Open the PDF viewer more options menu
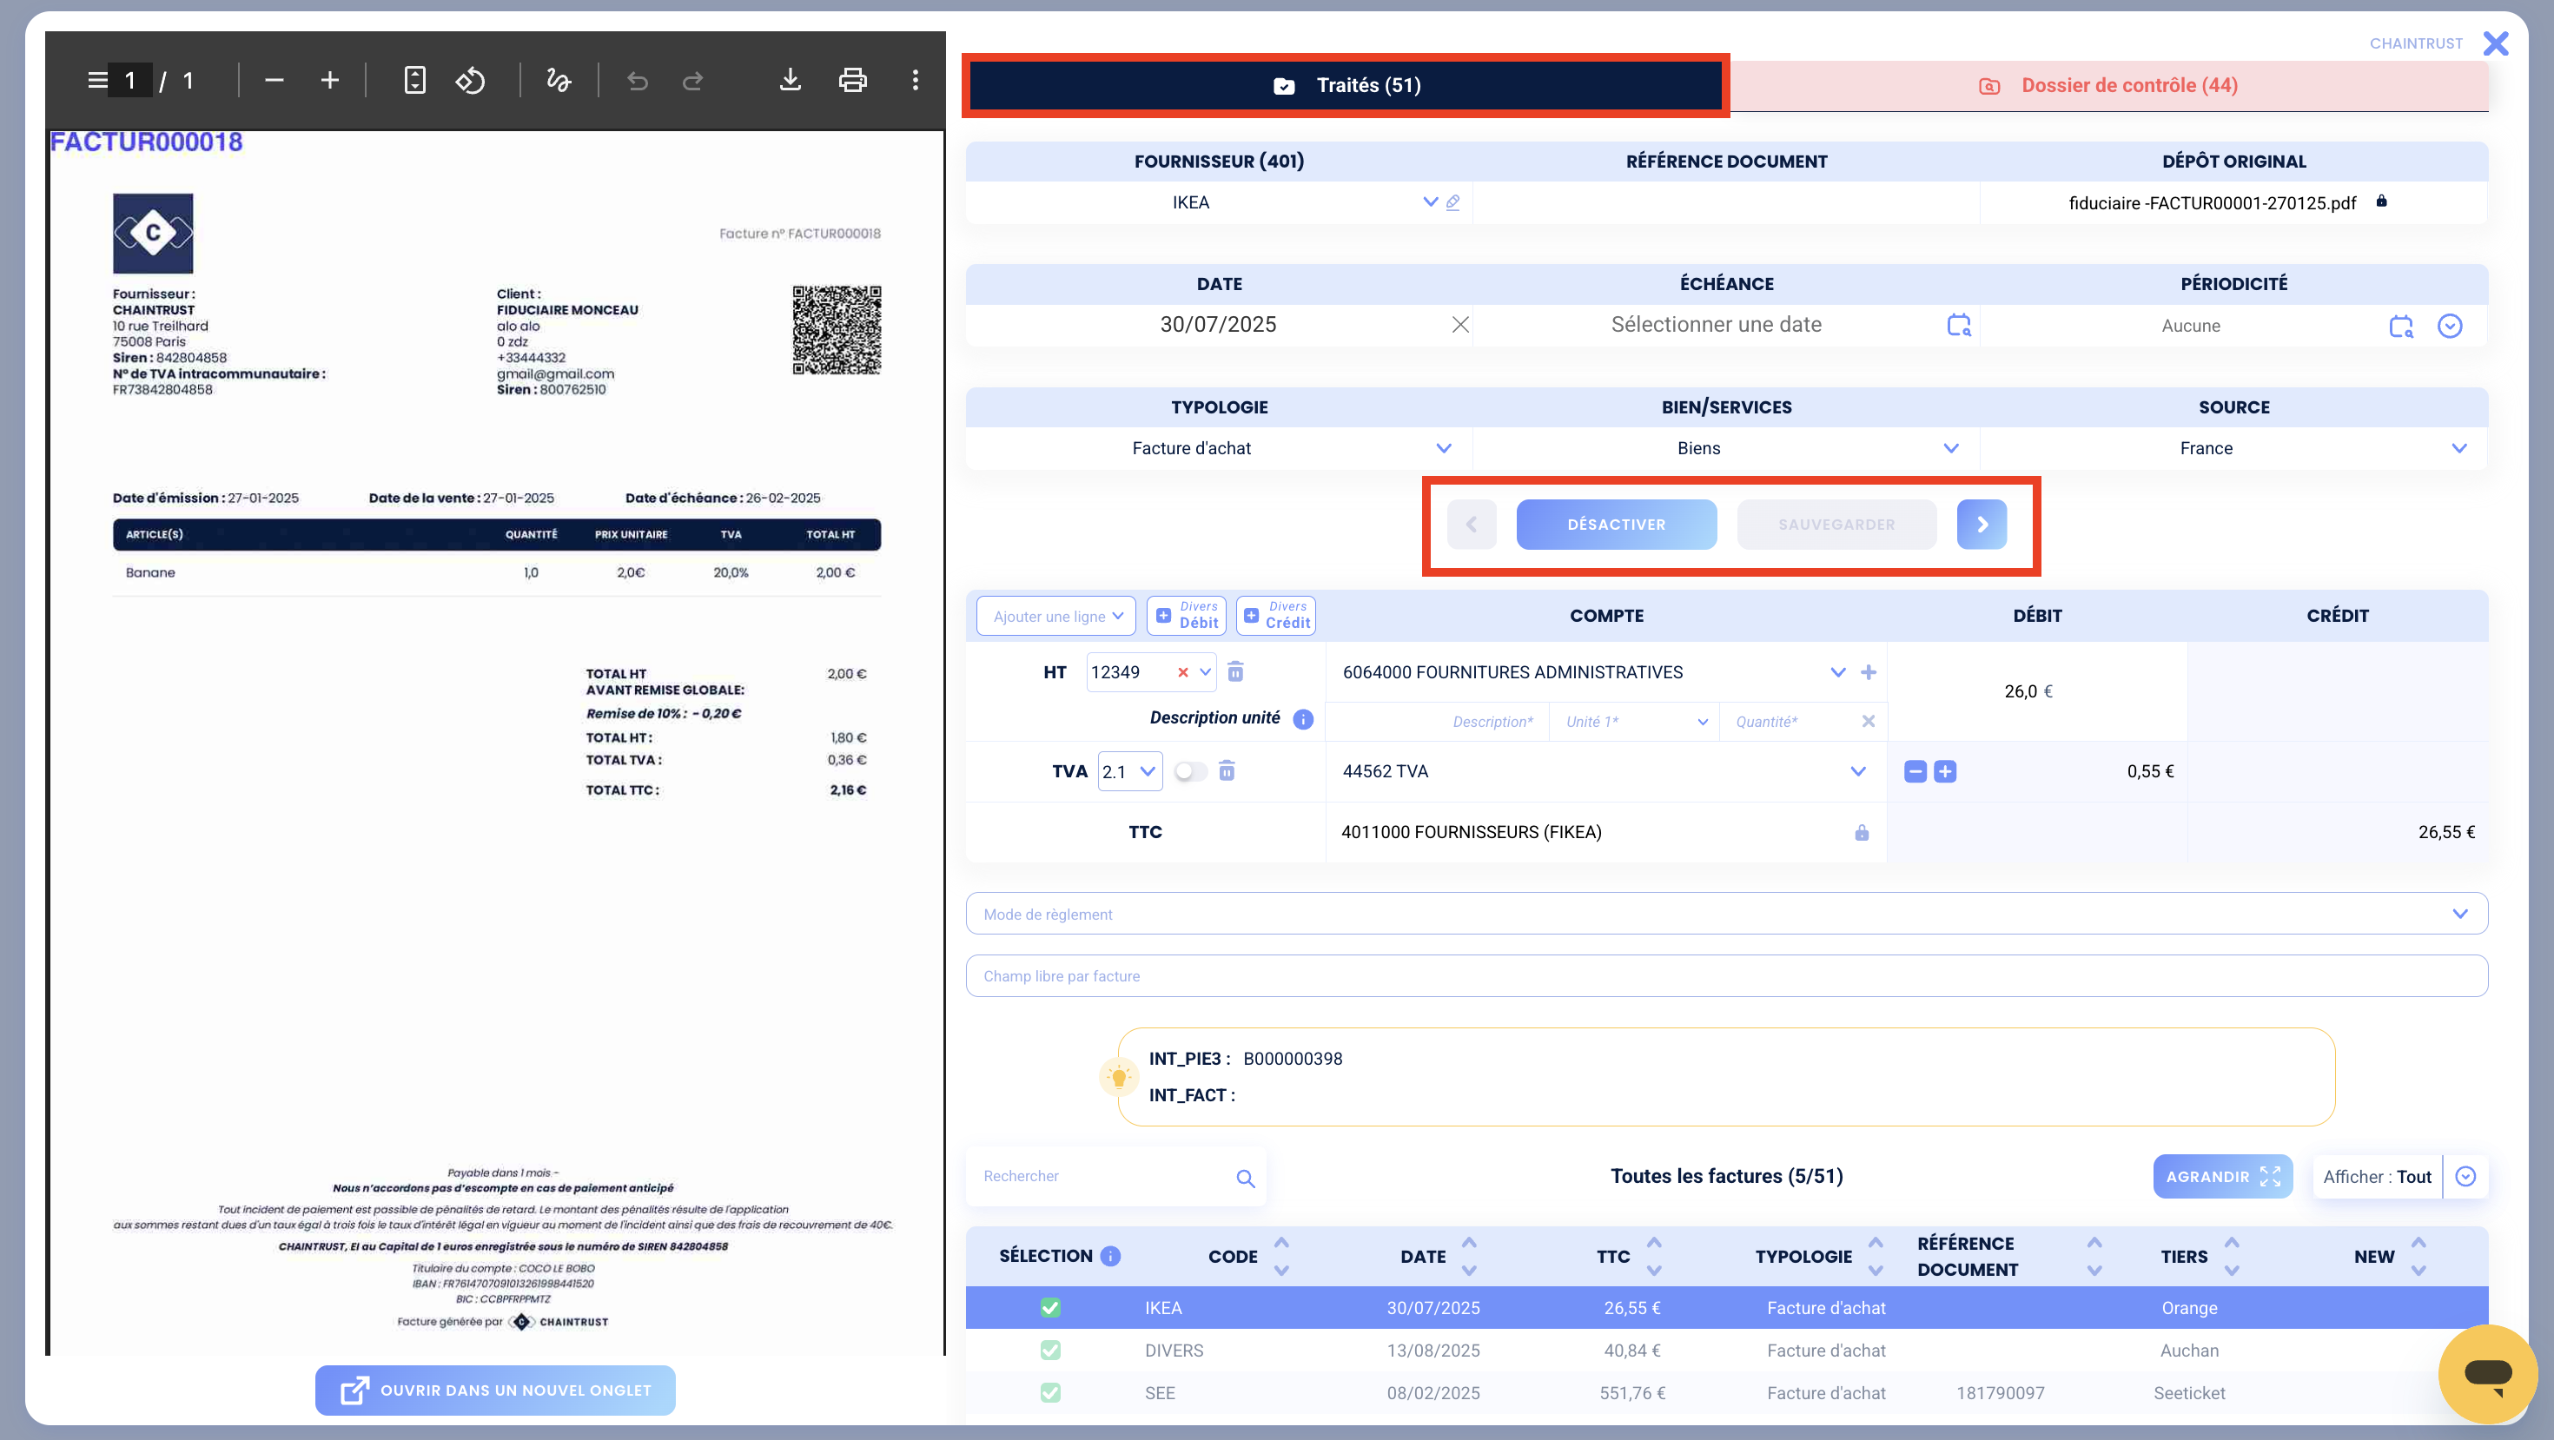The width and height of the screenshot is (2554, 1440). tap(915, 80)
